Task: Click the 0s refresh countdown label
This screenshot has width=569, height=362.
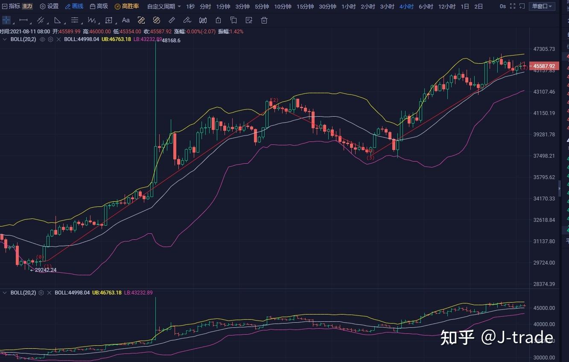Action: [x=502, y=6]
